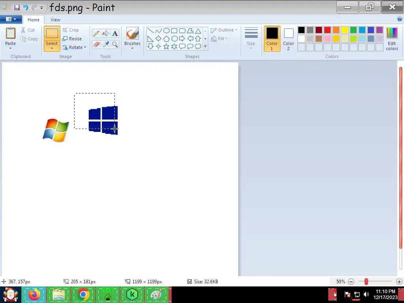Choose the Line shape
The height and width of the screenshot is (303, 404).
(x=150, y=31)
